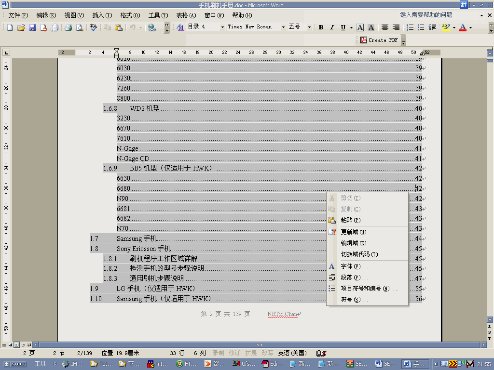This screenshot has height=370, width=494.
Task: Toggle Italic formatting
Action: [x=332, y=27]
